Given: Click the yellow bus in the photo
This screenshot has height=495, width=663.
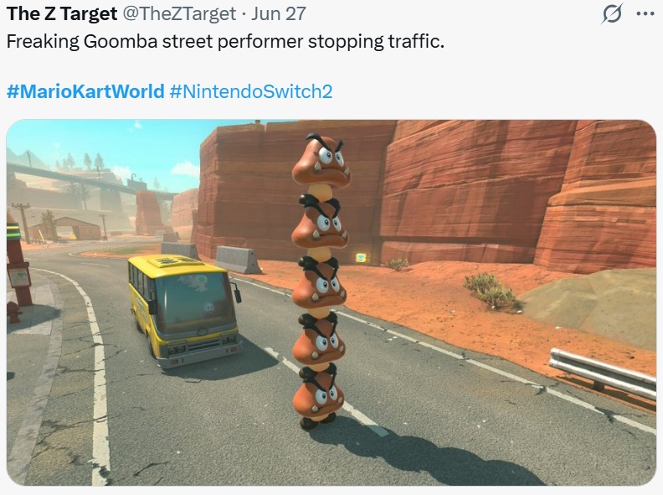Looking at the screenshot, I should pos(185,310).
